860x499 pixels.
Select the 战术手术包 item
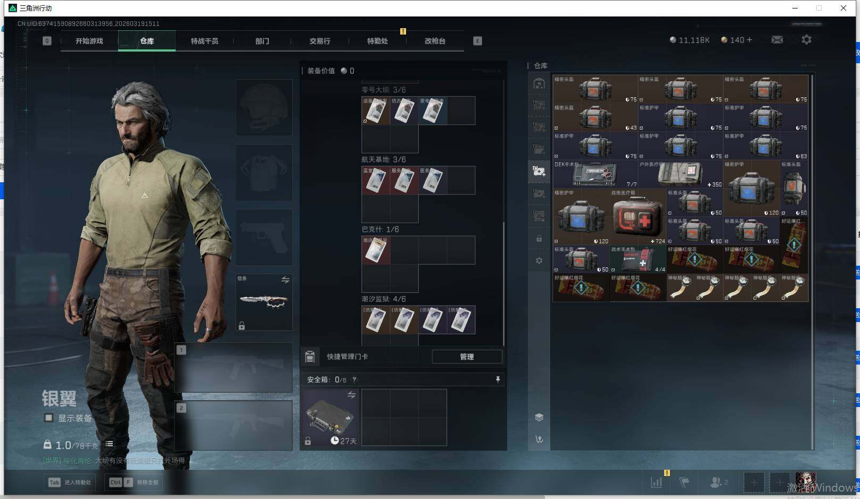tap(638, 259)
